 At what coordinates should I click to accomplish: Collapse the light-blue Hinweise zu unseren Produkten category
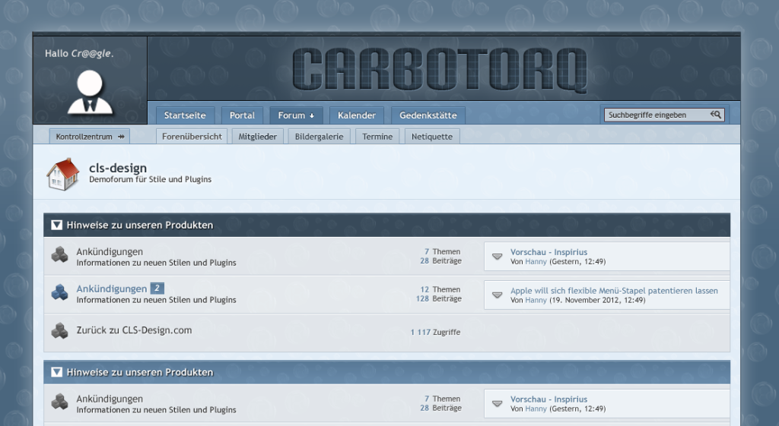point(56,372)
